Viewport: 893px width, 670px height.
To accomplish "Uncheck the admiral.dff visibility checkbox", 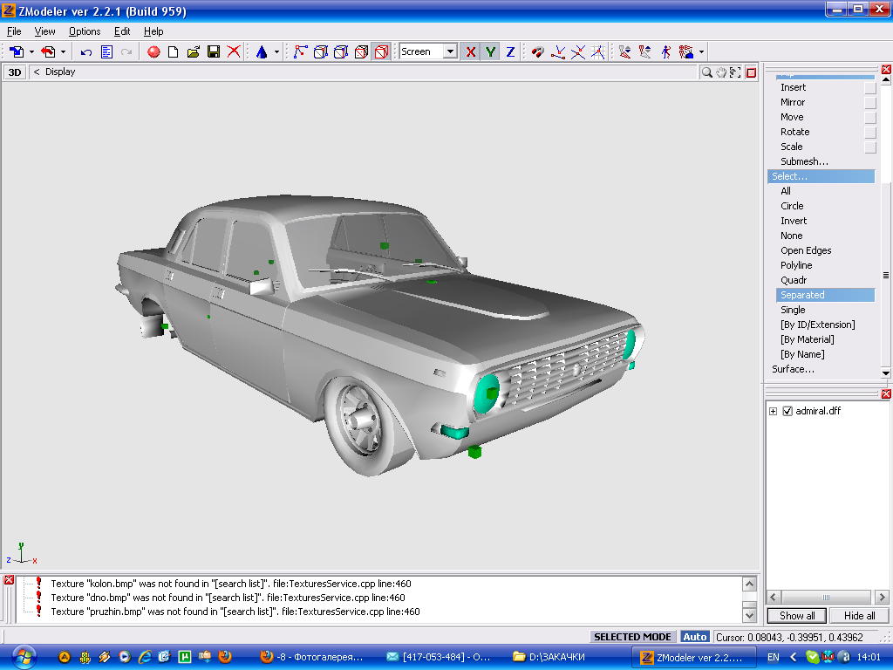I will coord(787,411).
